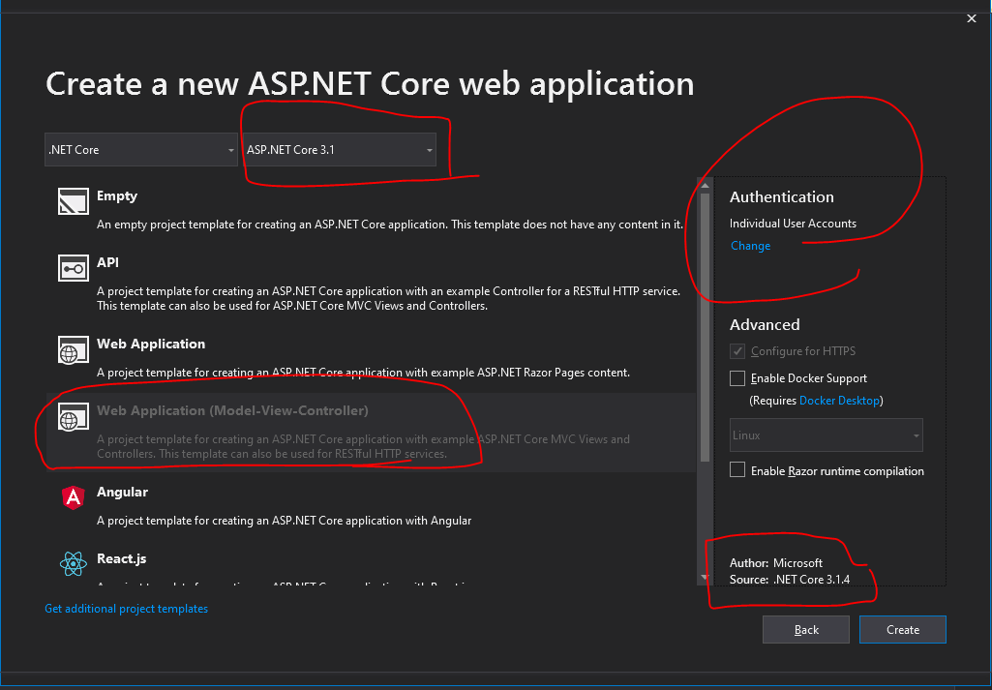Viewport: 992px width, 690px height.
Task: Select the API template icon
Action: pyautogui.click(x=74, y=267)
